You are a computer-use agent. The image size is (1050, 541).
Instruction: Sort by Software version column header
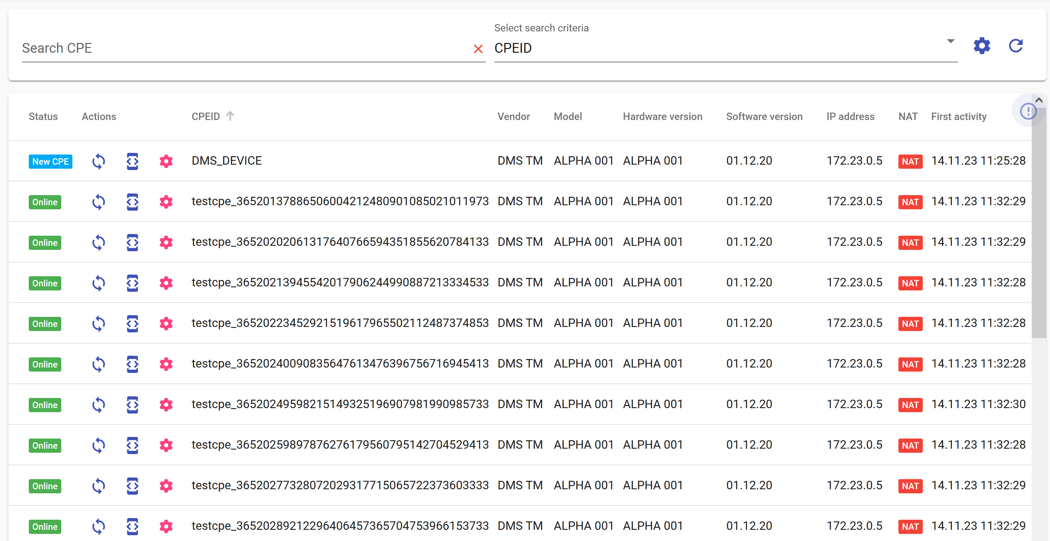pyautogui.click(x=764, y=117)
